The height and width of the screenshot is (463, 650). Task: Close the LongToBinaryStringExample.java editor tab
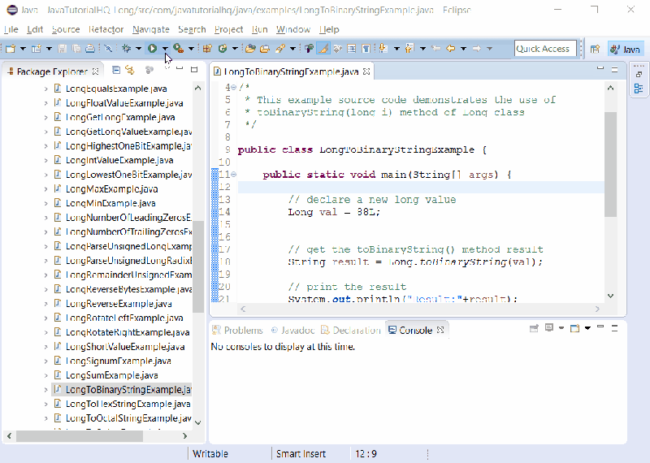pyautogui.click(x=366, y=71)
